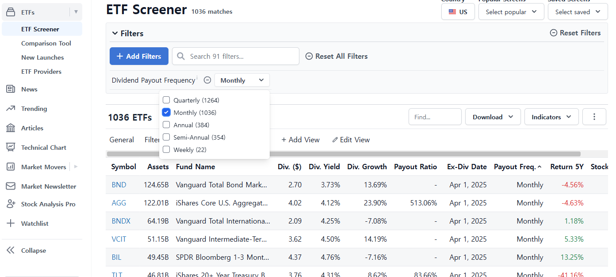Click the ETFs briefcase icon in sidebar
Viewport: 616px width, 277px height.
[x=11, y=12]
